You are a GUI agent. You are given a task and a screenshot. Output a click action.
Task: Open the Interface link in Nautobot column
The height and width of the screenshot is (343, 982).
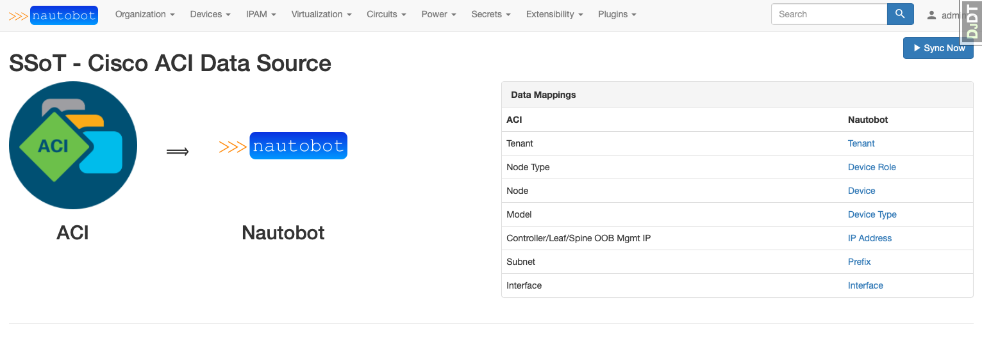865,285
